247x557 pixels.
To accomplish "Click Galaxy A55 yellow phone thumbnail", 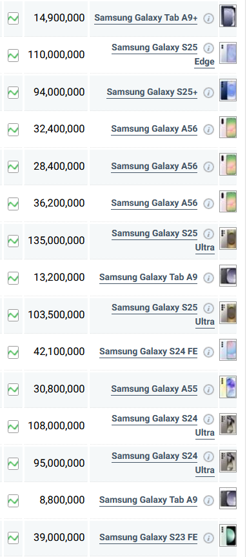I will pos(228,387).
